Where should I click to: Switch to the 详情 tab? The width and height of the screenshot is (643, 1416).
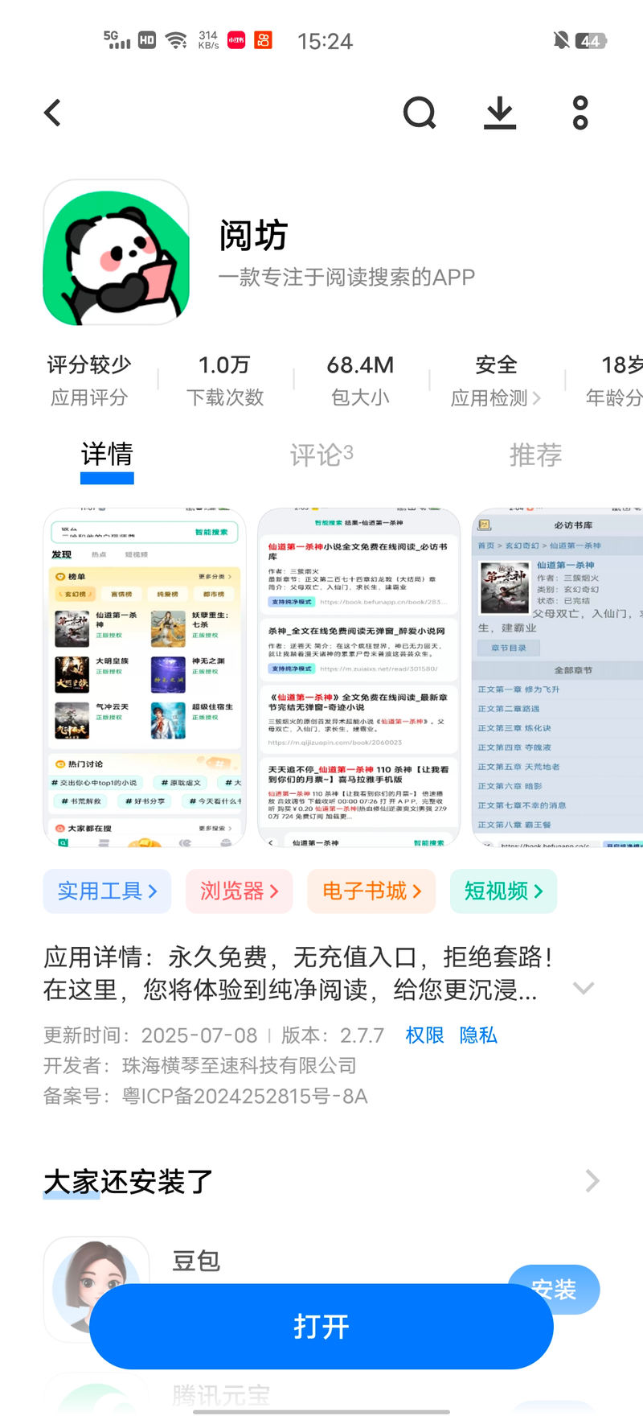107,455
